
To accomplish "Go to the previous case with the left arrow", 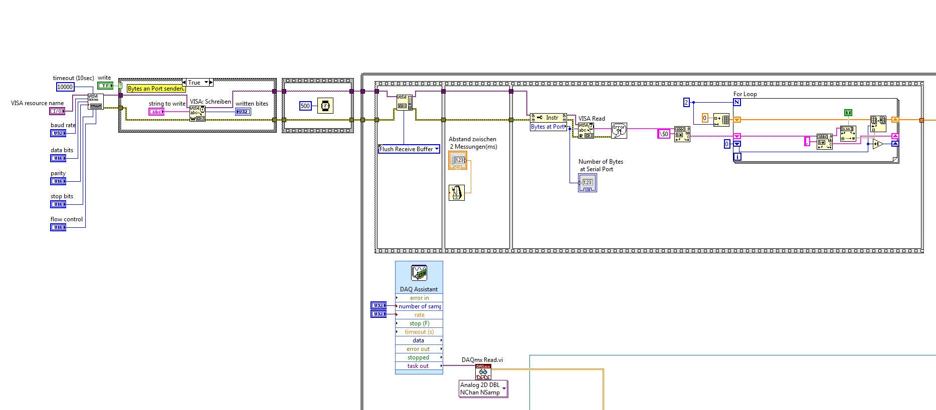I will (x=184, y=83).
